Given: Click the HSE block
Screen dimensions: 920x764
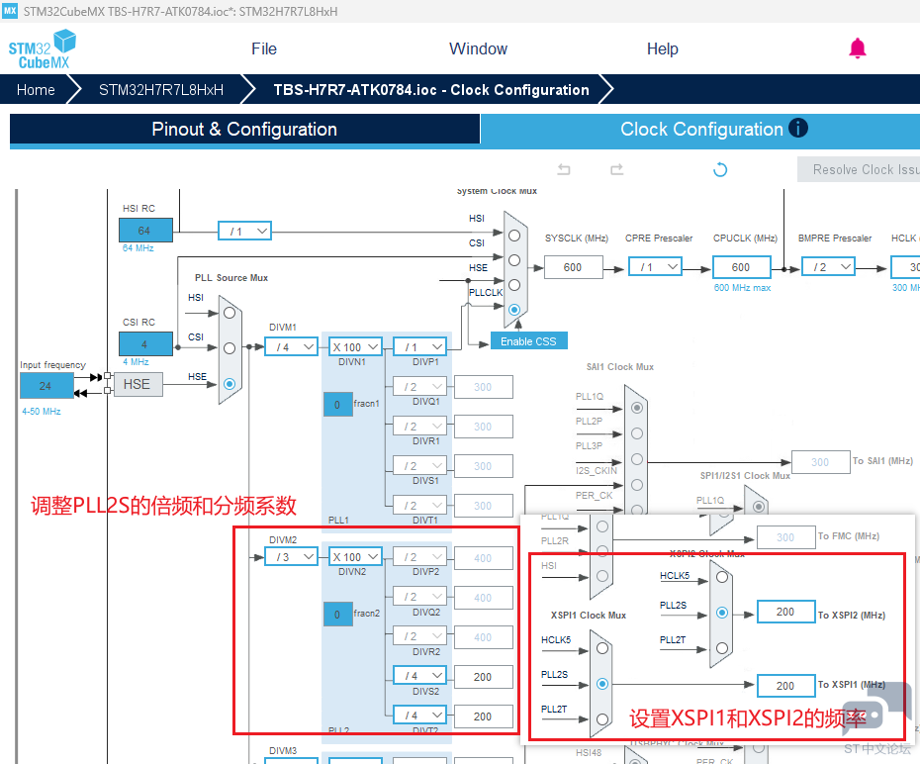Looking at the screenshot, I should [x=137, y=384].
